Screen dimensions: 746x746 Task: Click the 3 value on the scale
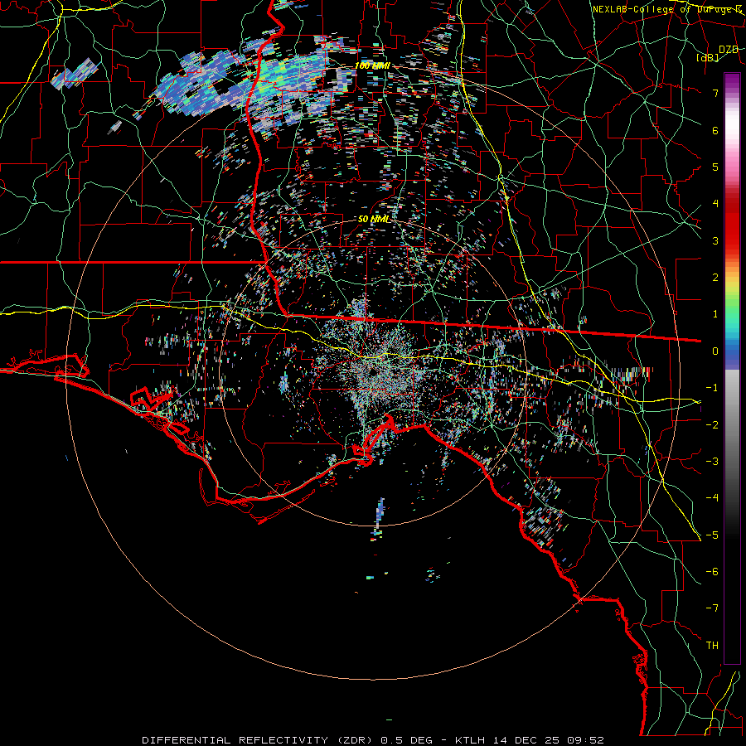click(x=715, y=240)
